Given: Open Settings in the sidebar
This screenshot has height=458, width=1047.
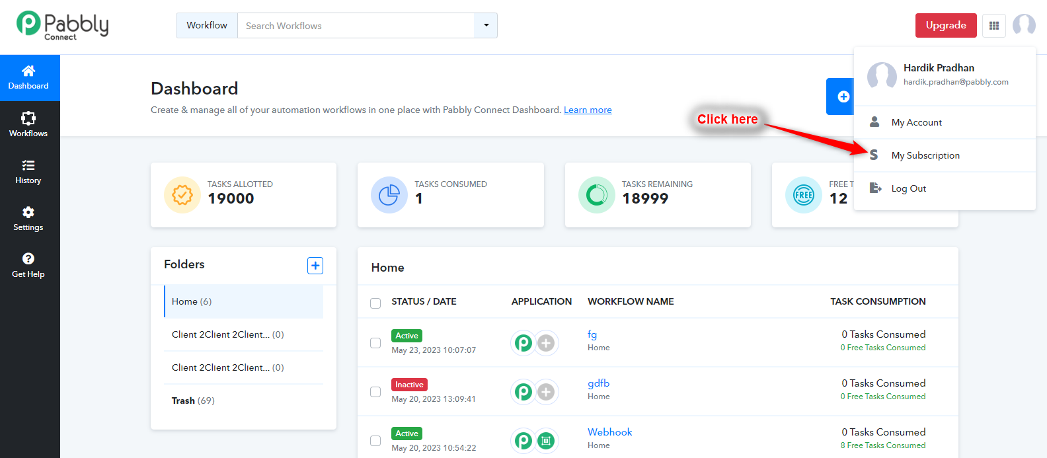Looking at the screenshot, I should pos(28,218).
